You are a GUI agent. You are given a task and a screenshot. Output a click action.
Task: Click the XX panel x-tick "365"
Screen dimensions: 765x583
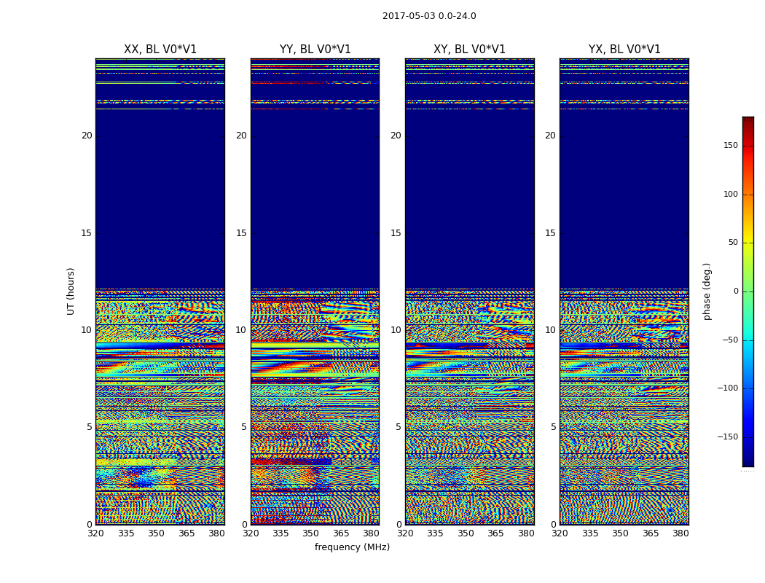tap(187, 533)
